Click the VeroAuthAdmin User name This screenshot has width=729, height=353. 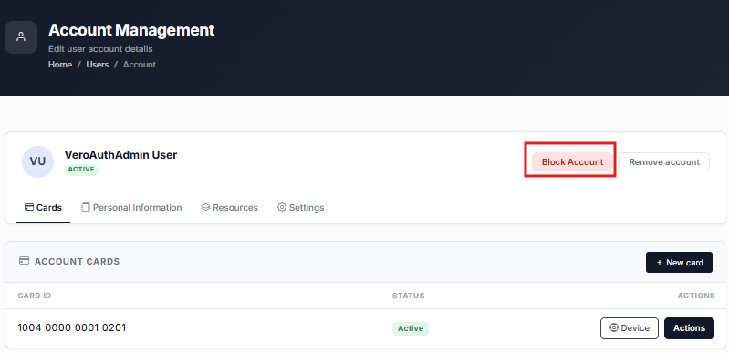[120, 155]
